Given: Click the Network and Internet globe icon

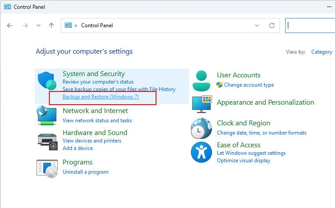Looking at the screenshot, I should point(47,116).
